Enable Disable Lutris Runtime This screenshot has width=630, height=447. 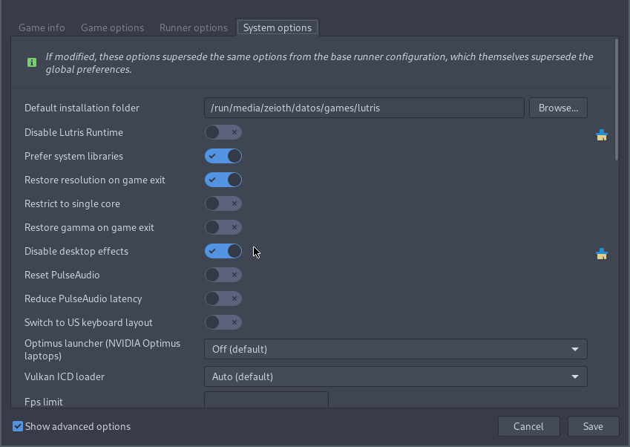point(223,132)
